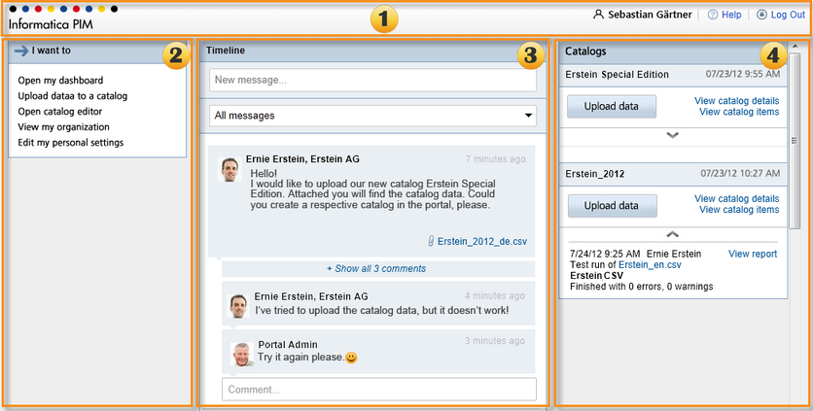Click the Comment input field
The width and height of the screenshot is (813, 411).
[379, 390]
